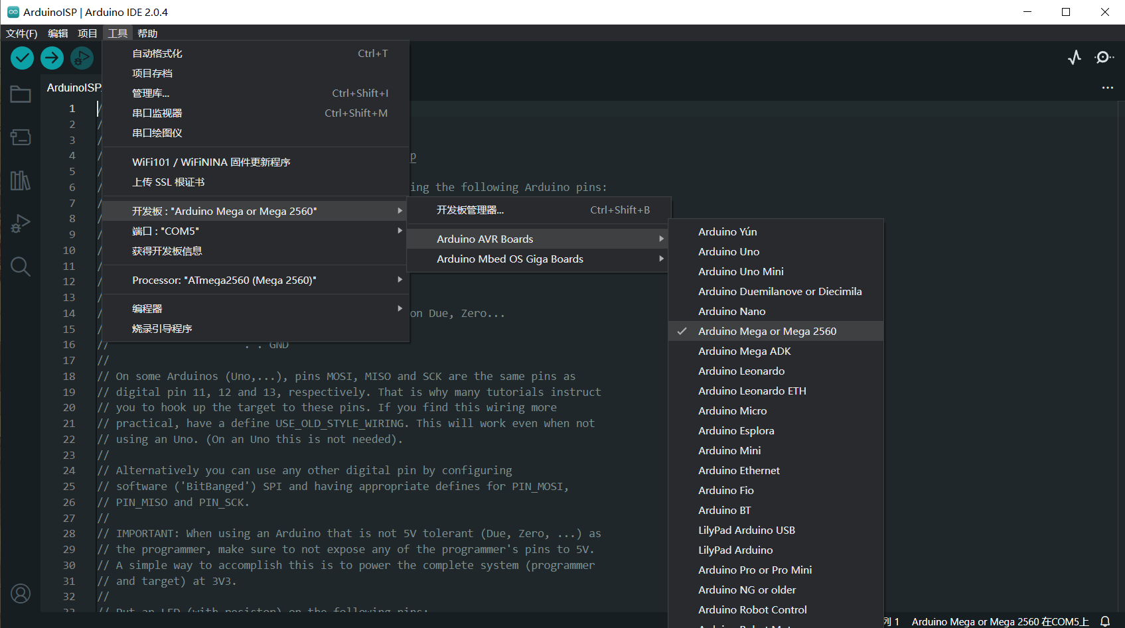Select LilyPad Arduino USB board
1125x628 pixels.
point(776,530)
